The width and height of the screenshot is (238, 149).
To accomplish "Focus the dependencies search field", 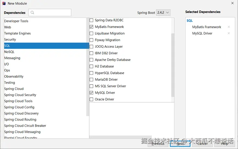I will (x=50, y=13).
